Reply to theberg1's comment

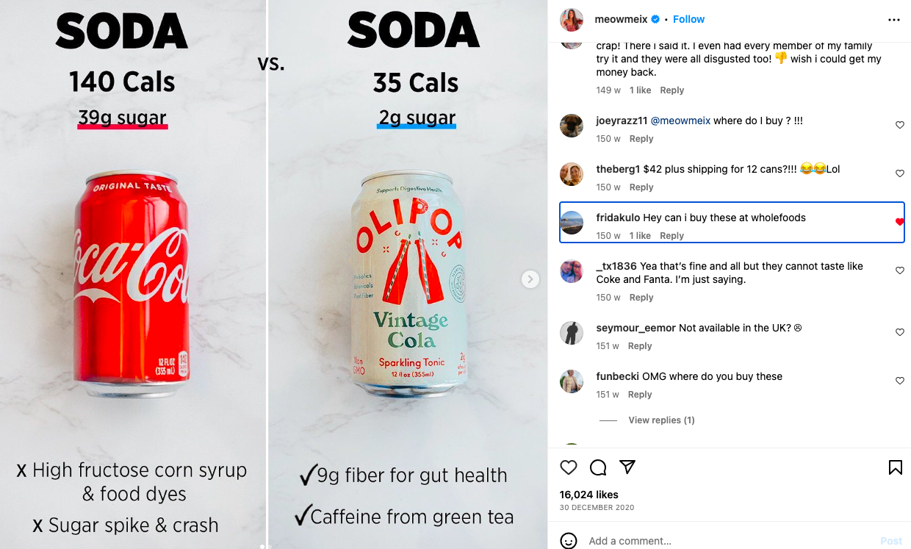[x=641, y=187]
